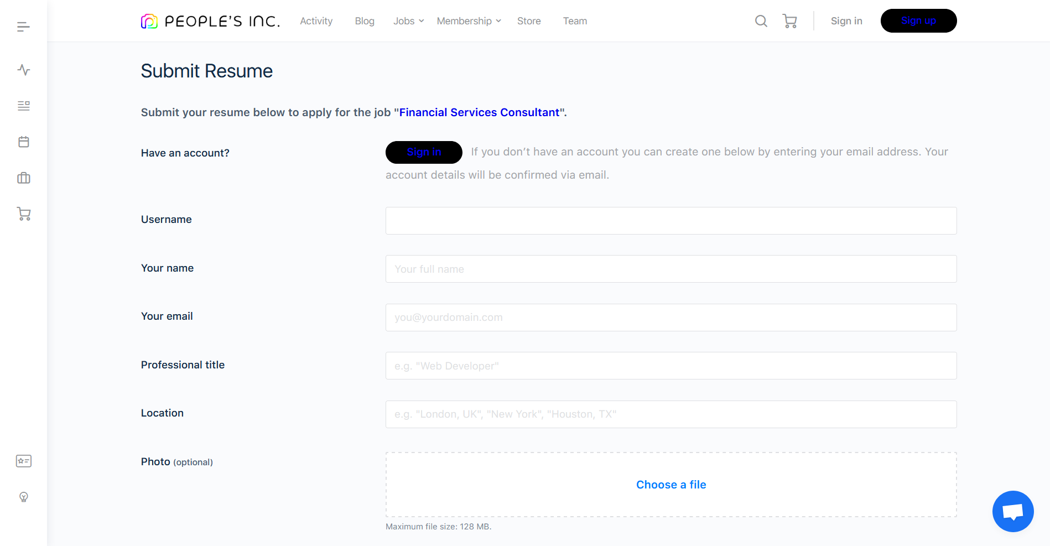This screenshot has height=546, width=1050.
Task: Click the Sign in button beside Have an account
Action: click(x=424, y=152)
